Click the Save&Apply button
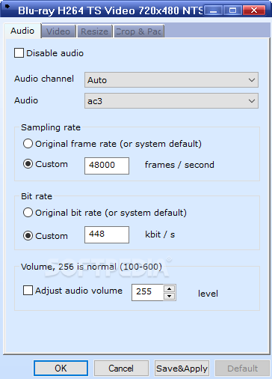This screenshot has height=379, width=272. tap(182, 368)
